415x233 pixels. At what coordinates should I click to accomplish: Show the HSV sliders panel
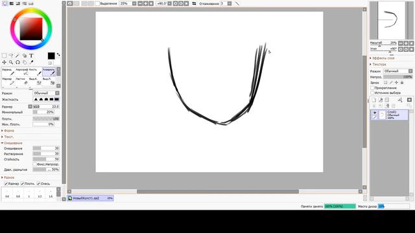18,3
